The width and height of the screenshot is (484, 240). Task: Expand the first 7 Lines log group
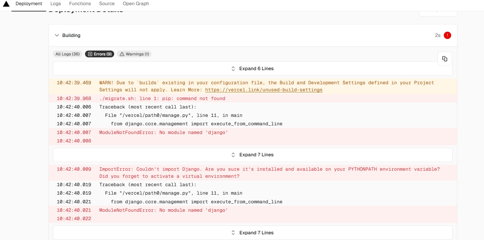256,155
